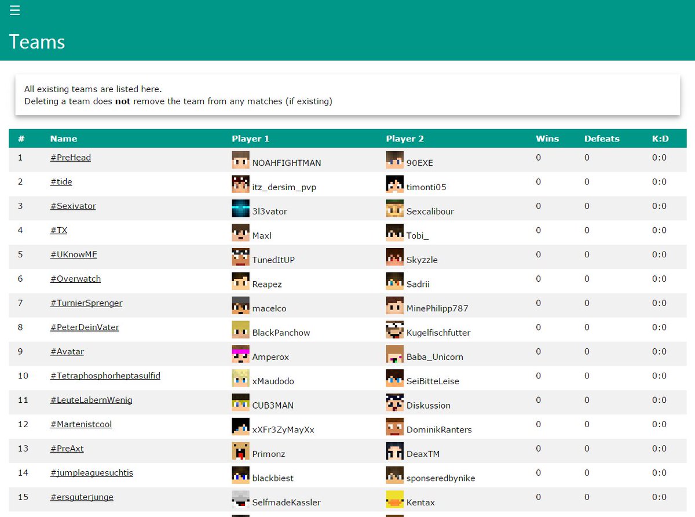Open the #Tetraphosphorheptasulfid team
The width and height of the screenshot is (695, 517).
pyautogui.click(x=105, y=376)
